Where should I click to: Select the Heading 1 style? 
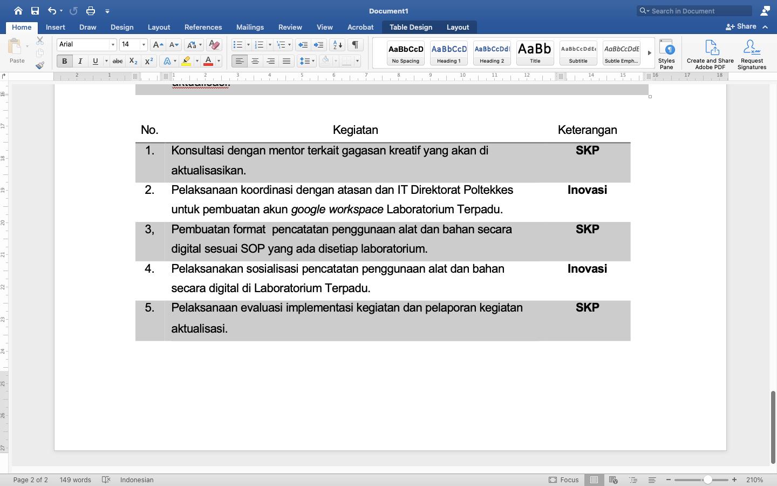[448, 53]
